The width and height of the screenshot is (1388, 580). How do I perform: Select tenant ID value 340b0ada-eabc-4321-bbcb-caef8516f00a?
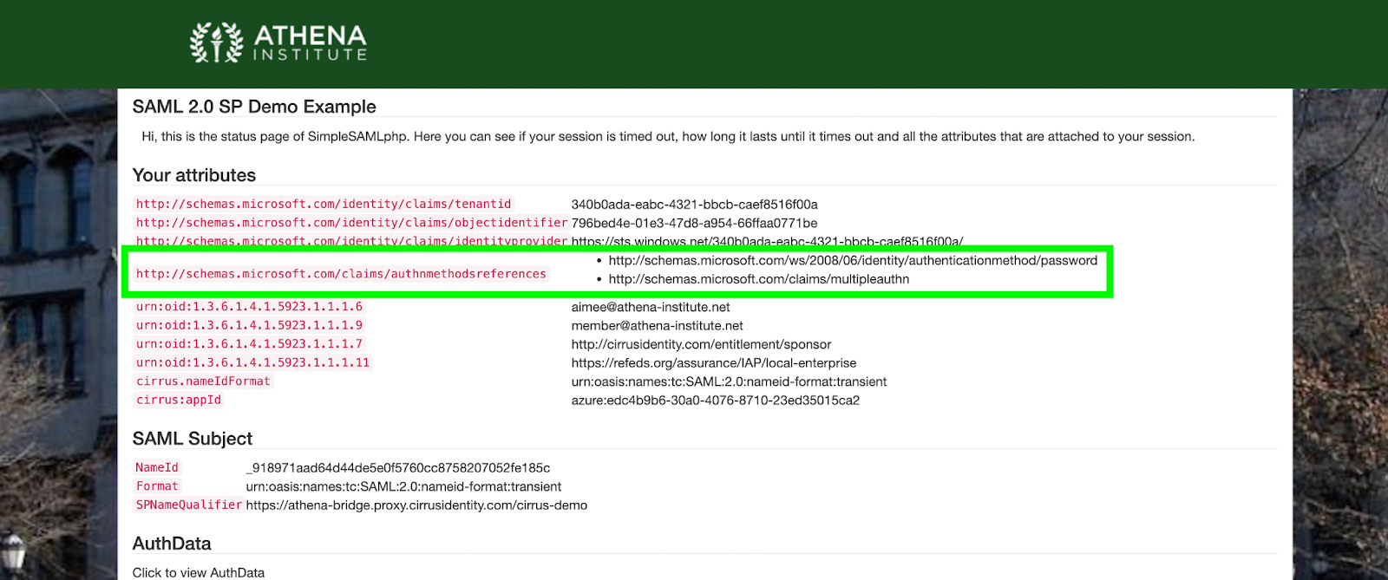pos(694,205)
